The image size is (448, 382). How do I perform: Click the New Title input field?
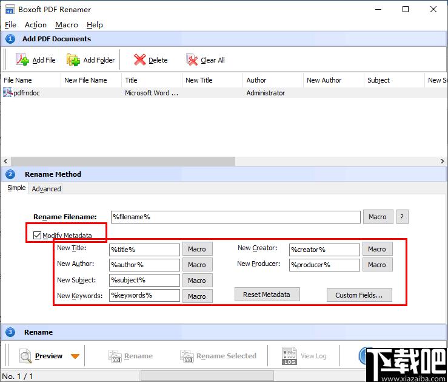pos(144,250)
